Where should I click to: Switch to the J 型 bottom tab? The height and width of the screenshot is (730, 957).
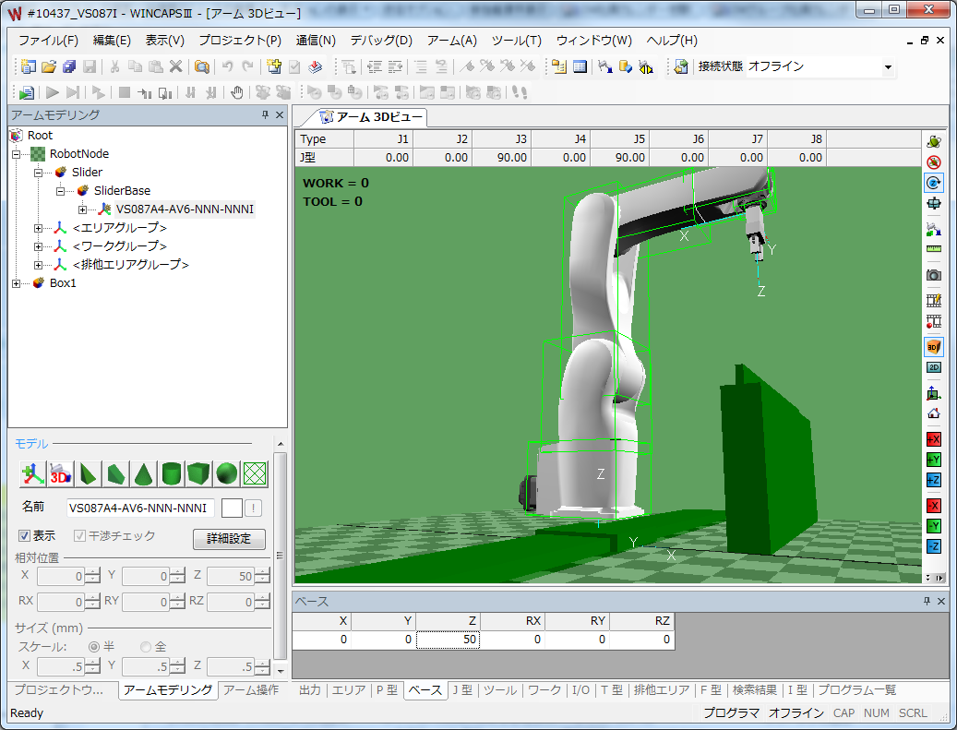coord(461,690)
